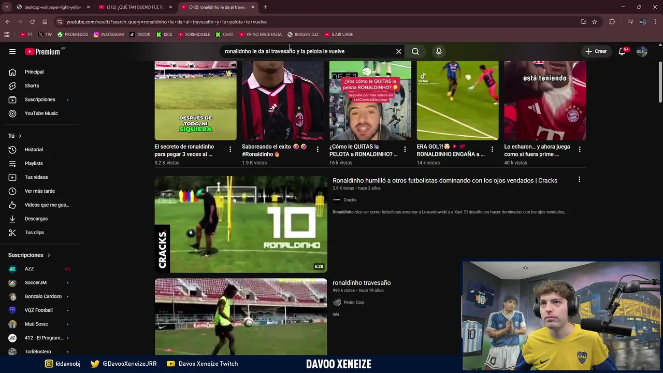Open options for 'Saboreando el exito' short
663x373 pixels.
pos(318,149)
